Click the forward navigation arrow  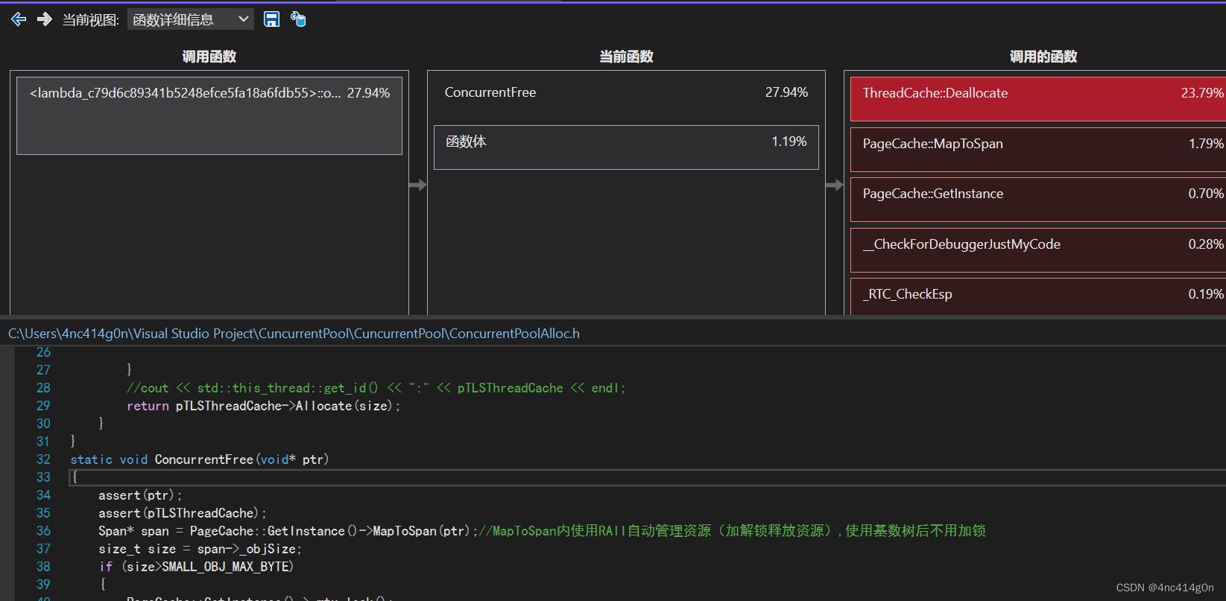coord(45,19)
